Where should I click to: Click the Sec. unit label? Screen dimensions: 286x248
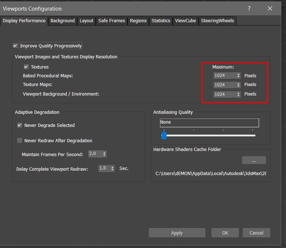pos(124,168)
